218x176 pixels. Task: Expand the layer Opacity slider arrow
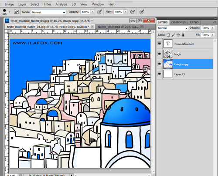pyautogui.click(x=213, y=28)
